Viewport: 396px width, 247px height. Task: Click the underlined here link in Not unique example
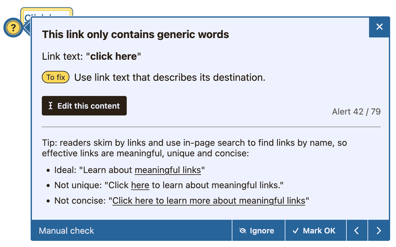(x=140, y=185)
